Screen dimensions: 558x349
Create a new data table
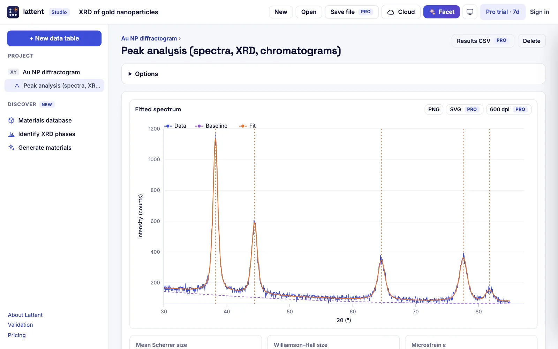(54, 38)
